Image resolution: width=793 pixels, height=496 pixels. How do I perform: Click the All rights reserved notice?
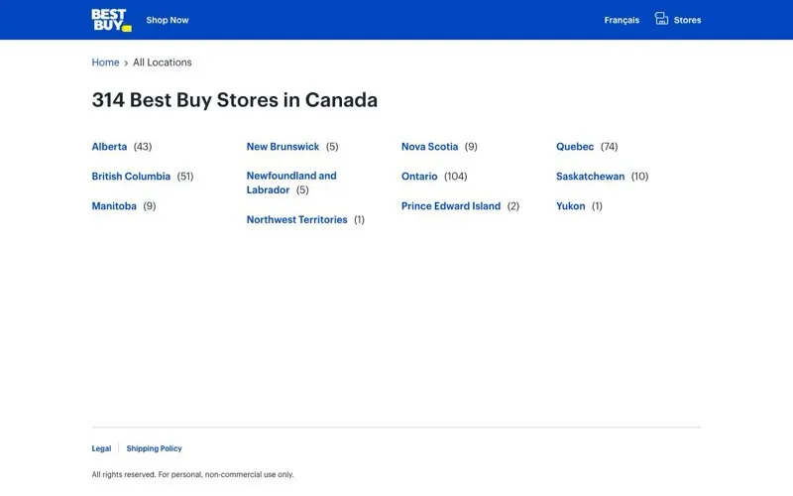tap(192, 475)
